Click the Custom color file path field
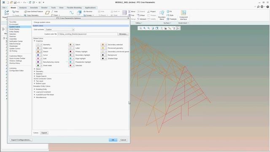The width and height of the screenshot is (270, 152). tap(87, 34)
